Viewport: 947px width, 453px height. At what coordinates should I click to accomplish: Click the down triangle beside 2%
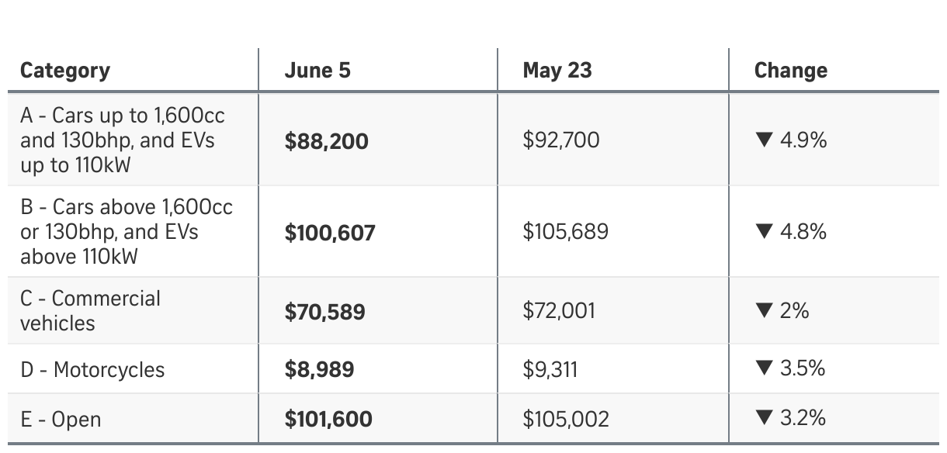coord(764,311)
